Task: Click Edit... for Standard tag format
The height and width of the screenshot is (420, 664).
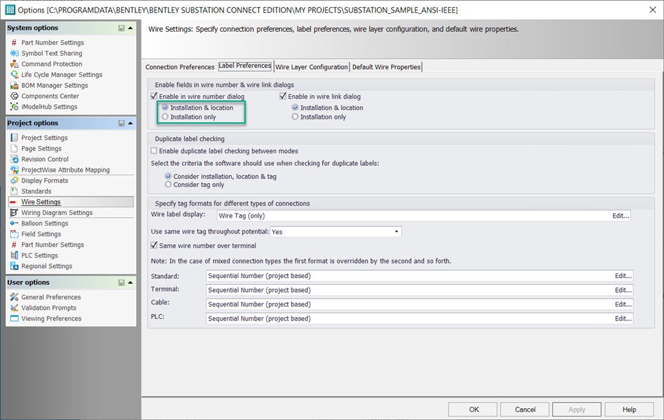Action: click(623, 276)
